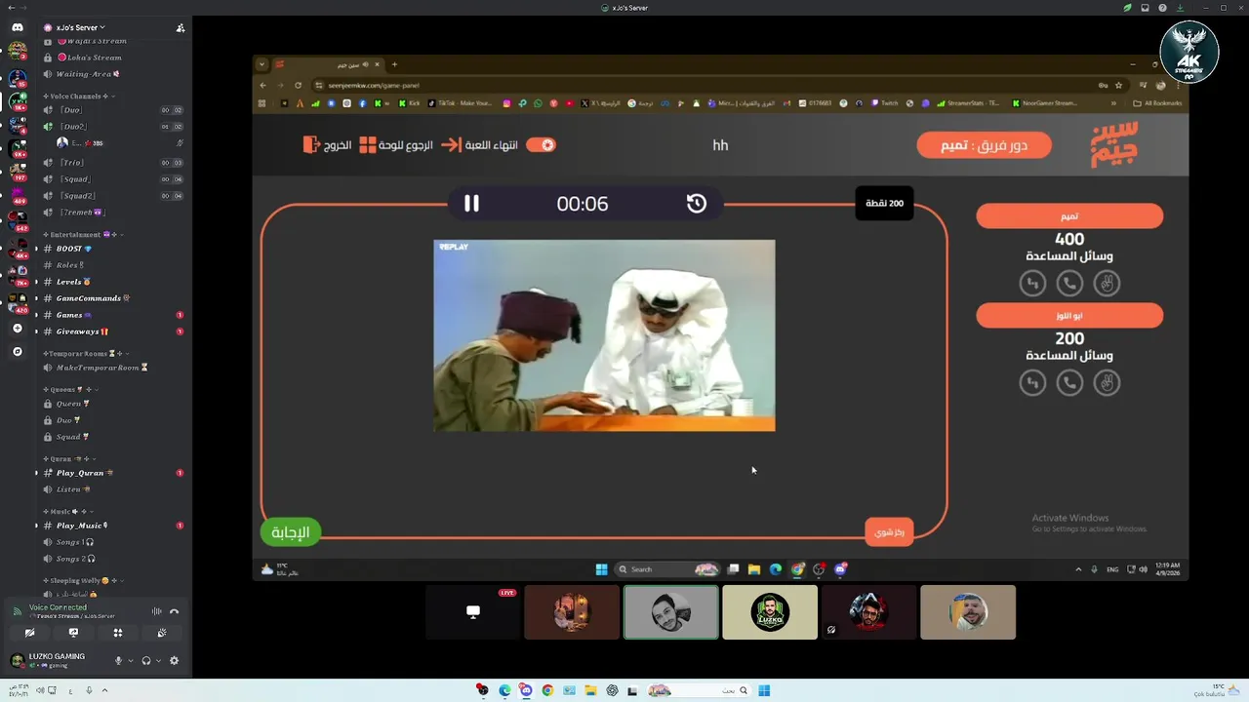This screenshot has width=1249, height=702.
Task: Open Discord inbox icon in title bar
Action: click(x=1145, y=8)
